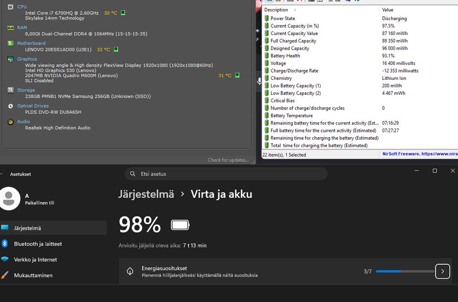Click the microphone icon between the windows

tap(260, 81)
